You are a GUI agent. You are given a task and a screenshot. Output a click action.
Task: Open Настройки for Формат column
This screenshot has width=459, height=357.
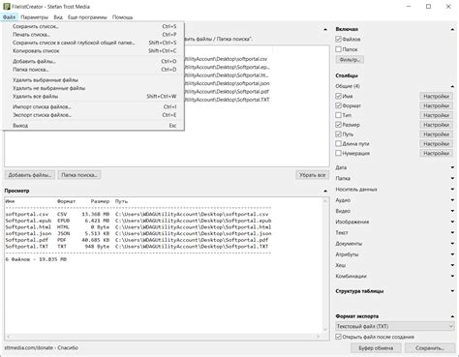(x=436, y=105)
